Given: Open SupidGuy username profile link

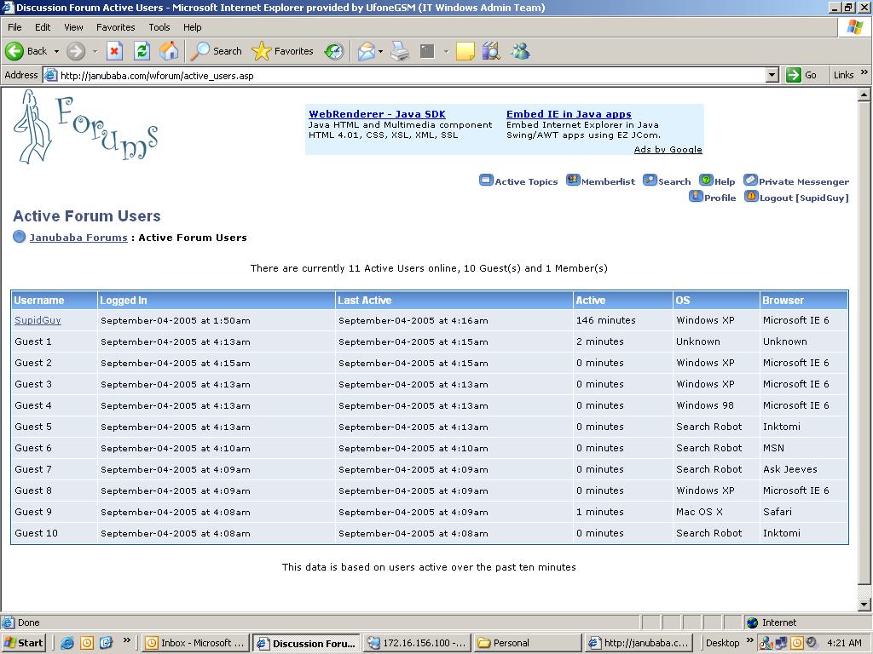Looking at the screenshot, I should [x=38, y=320].
